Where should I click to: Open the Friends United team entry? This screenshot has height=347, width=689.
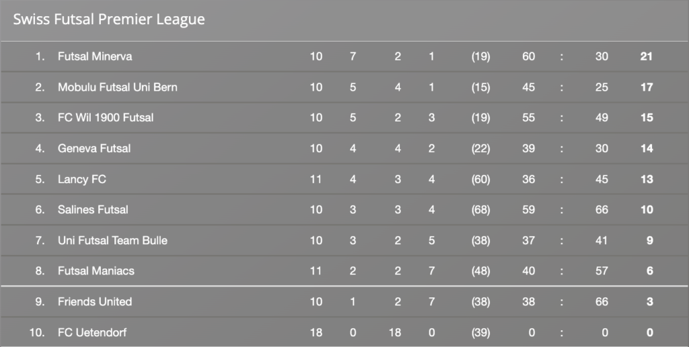(x=95, y=302)
